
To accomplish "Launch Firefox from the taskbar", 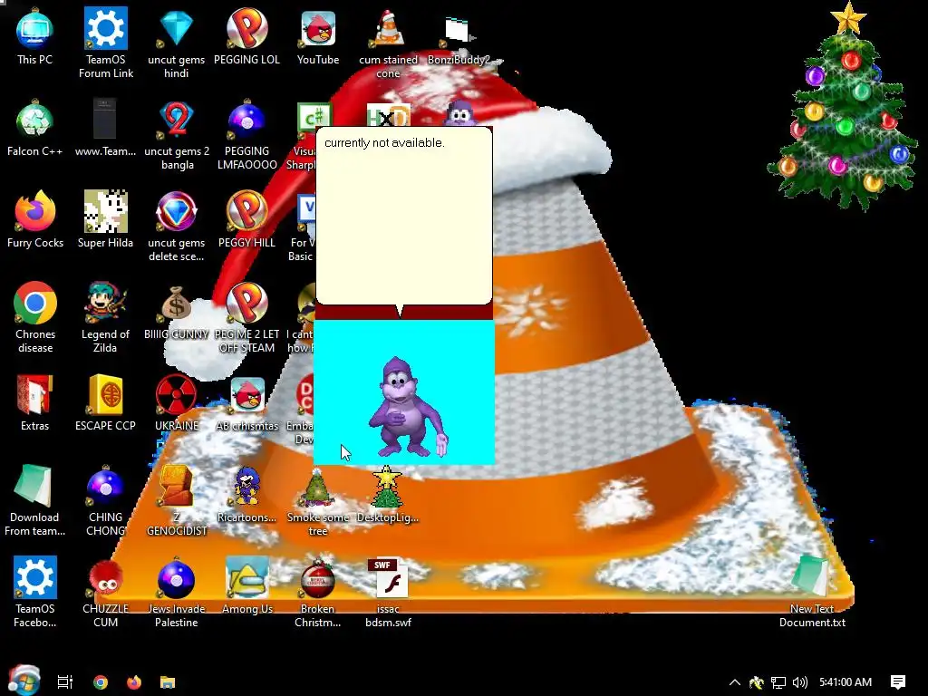I will pyautogui.click(x=134, y=682).
